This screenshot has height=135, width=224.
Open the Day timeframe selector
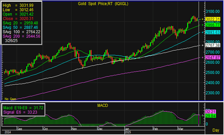(x=217, y=131)
